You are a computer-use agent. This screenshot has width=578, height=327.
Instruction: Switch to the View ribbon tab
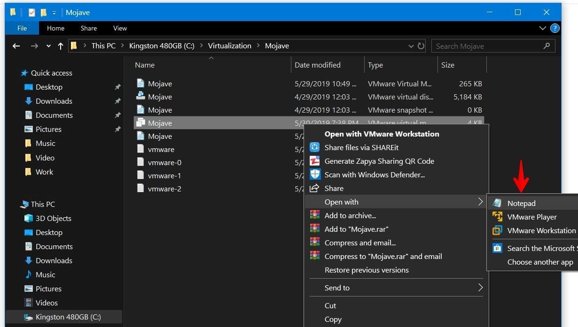120,28
